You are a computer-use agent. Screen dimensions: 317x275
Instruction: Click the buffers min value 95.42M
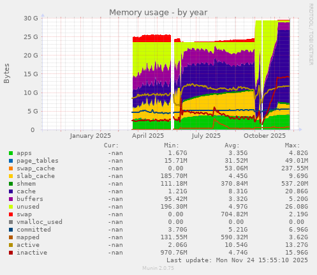[x=176, y=199]
